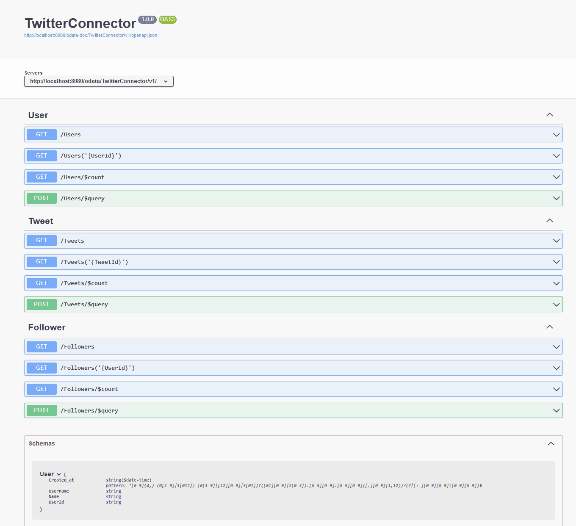Click the 1.0.0 version badge
Screen dimensions: 576x526
pyautogui.click(x=147, y=19)
